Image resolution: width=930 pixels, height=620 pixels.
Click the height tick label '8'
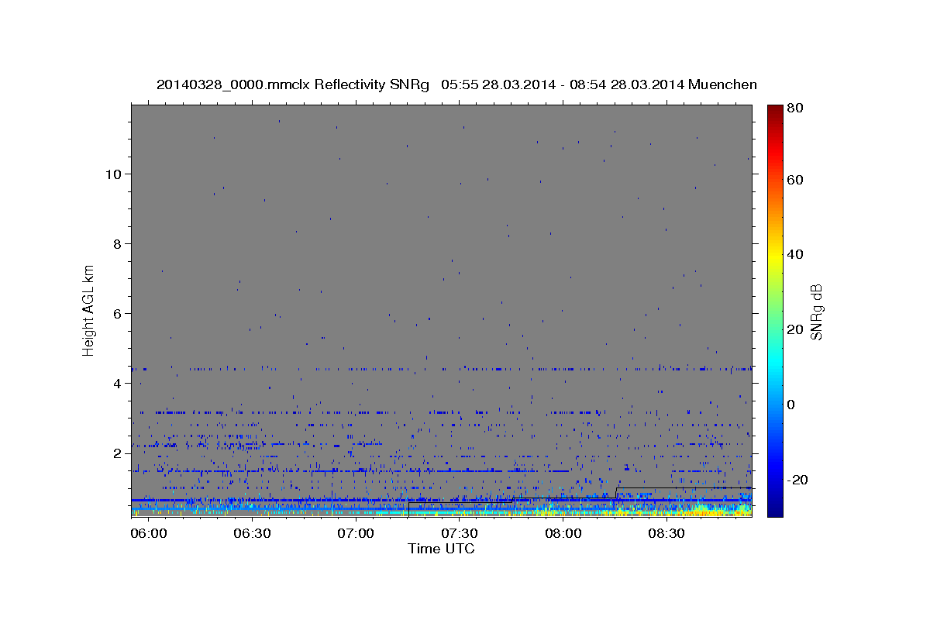tap(116, 243)
